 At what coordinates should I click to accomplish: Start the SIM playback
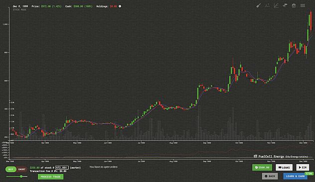pyautogui.click(x=303, y=168)
